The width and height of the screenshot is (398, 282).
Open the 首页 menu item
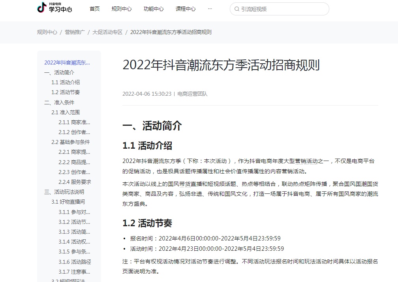[x=95, y=9]
